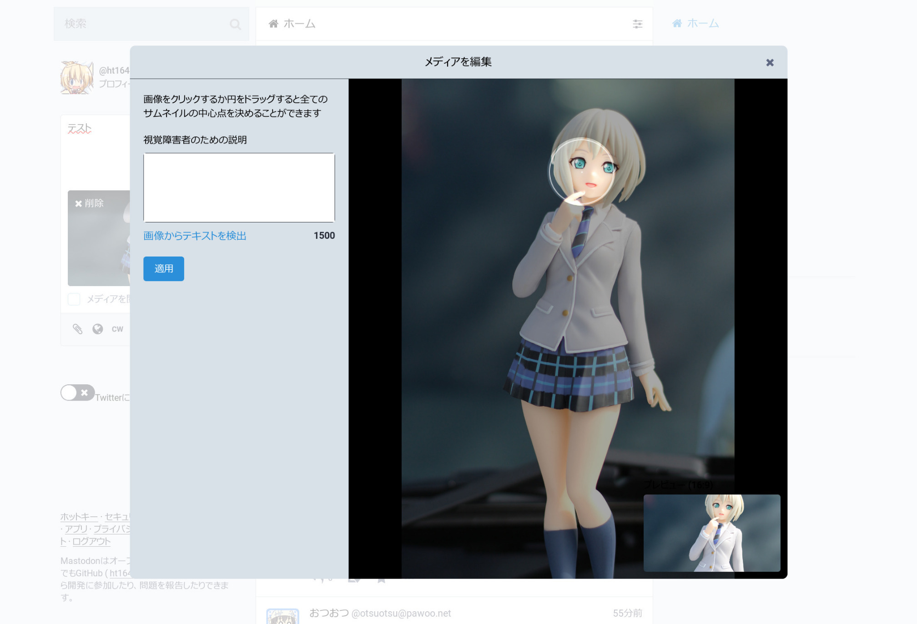Image resolution: width=917 pixels, height=624 pixels.
Task: Open ホーム column settings slider icon
Action: coord(638,24)
